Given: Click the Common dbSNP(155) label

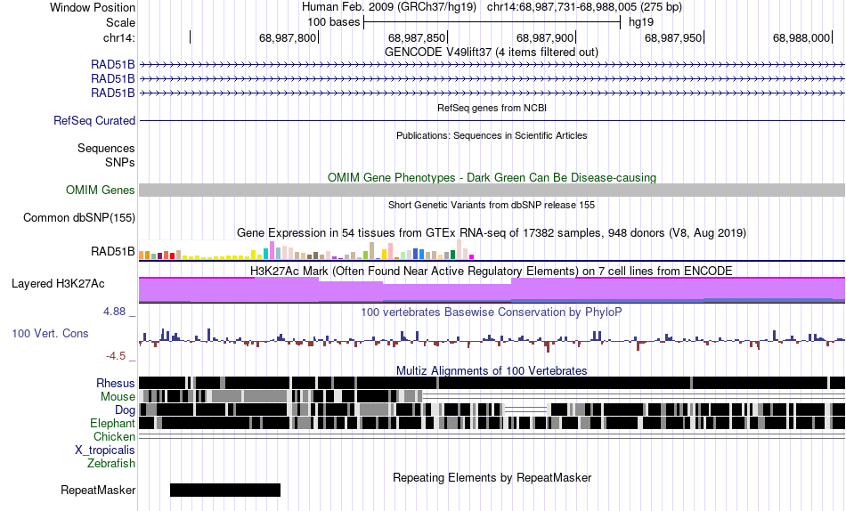Looking at the screenshot, I should pos(79,217).
